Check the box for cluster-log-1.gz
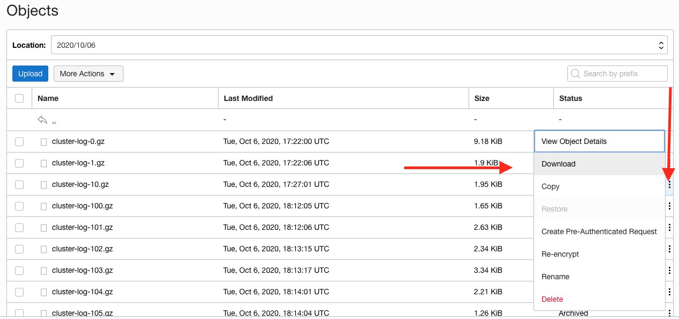This screenshot has height=319, width=679. [19, 163]
